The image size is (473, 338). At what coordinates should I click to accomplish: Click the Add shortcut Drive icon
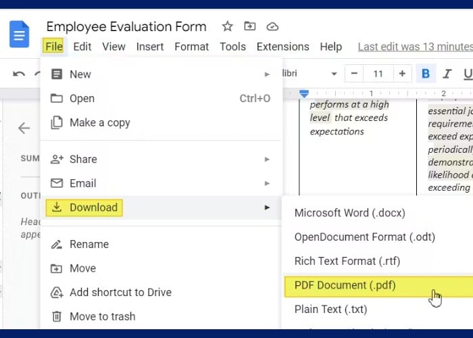pos(57,292)
